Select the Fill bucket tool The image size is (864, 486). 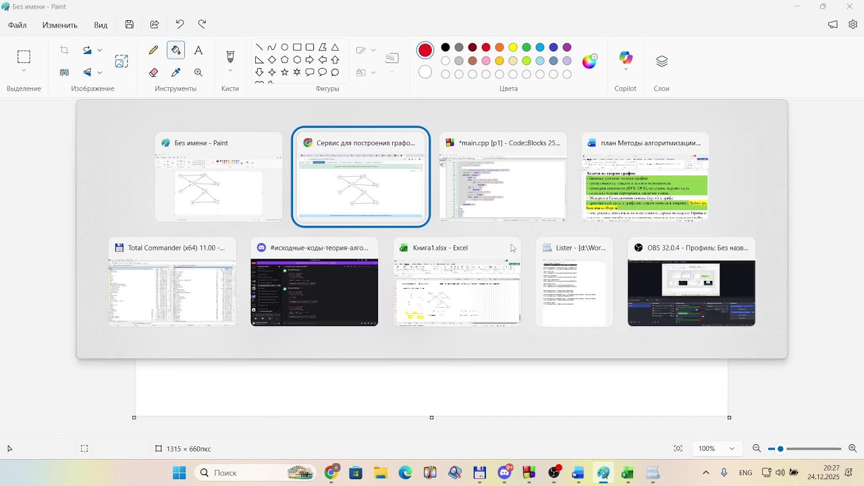coord(176,50)
